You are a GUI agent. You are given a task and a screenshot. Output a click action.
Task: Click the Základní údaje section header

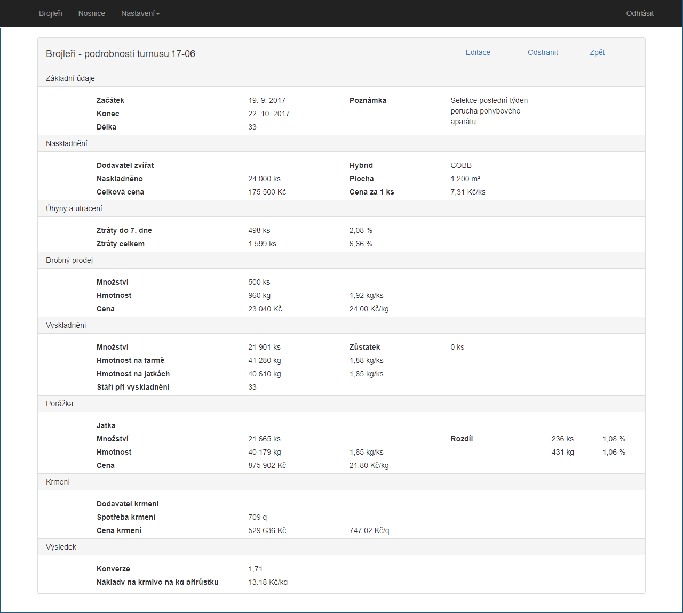tap(341, 78)
